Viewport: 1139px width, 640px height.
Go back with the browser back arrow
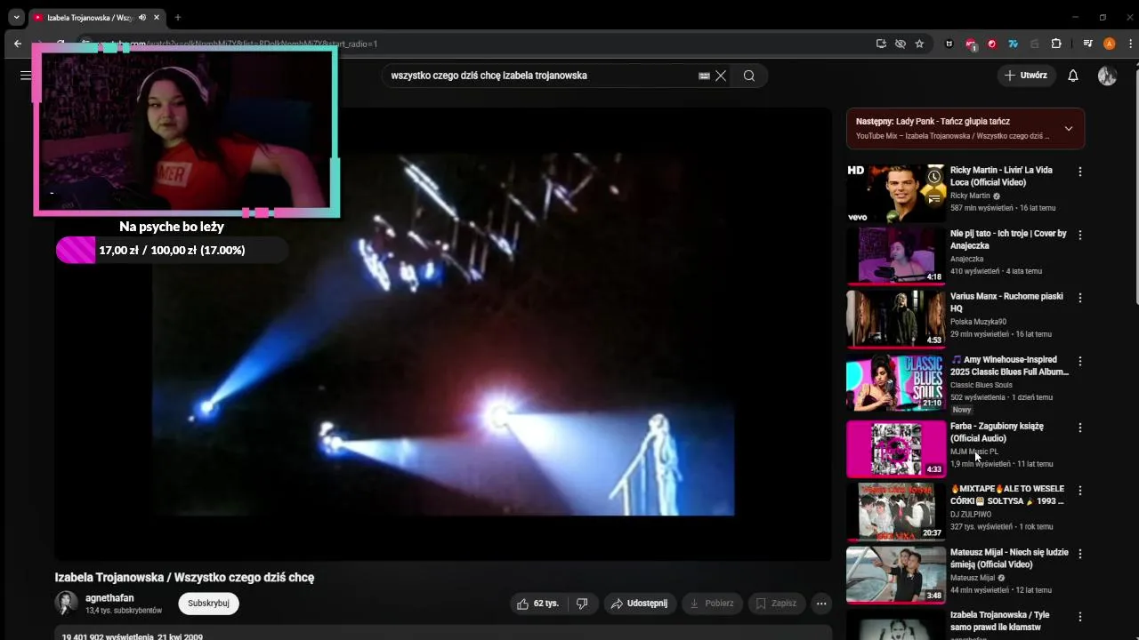[18, 44]
